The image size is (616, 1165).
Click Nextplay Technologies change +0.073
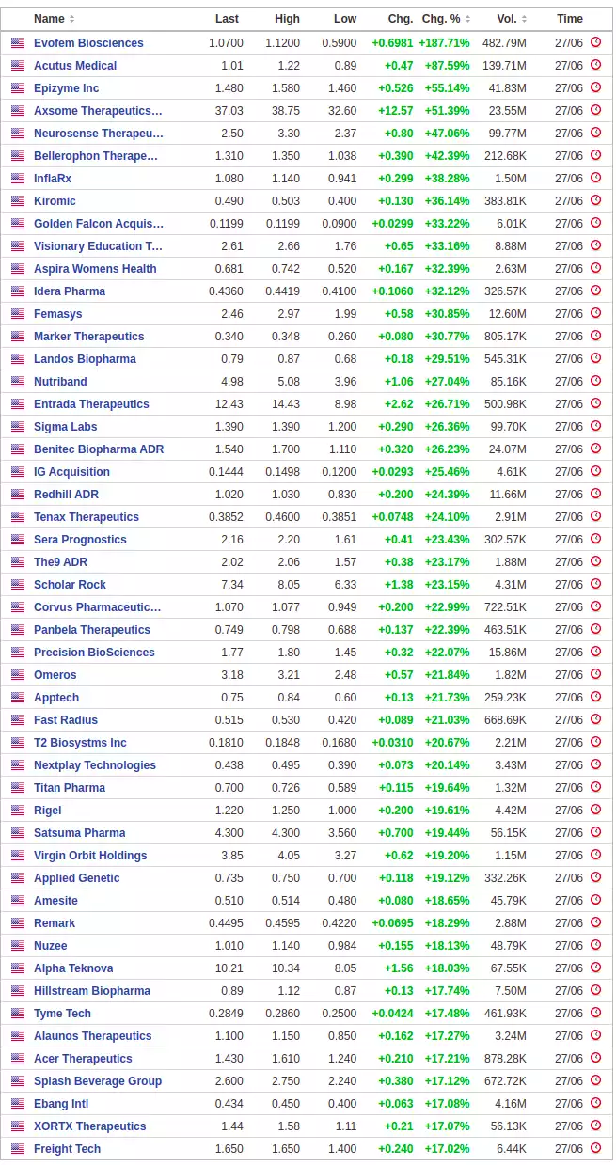[x=396, y=765]
